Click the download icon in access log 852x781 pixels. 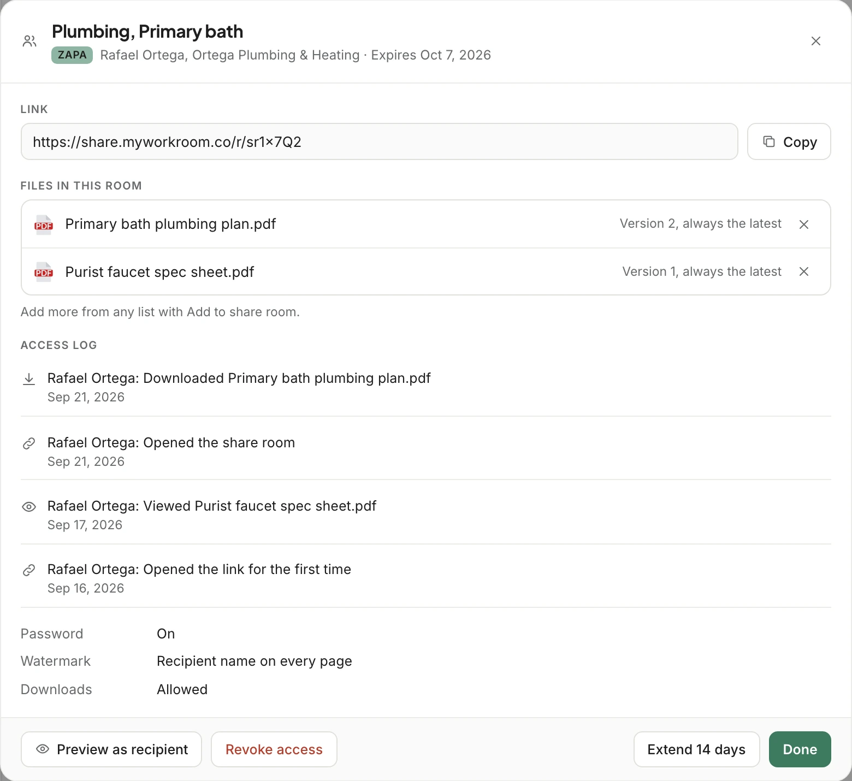point(29,379)
